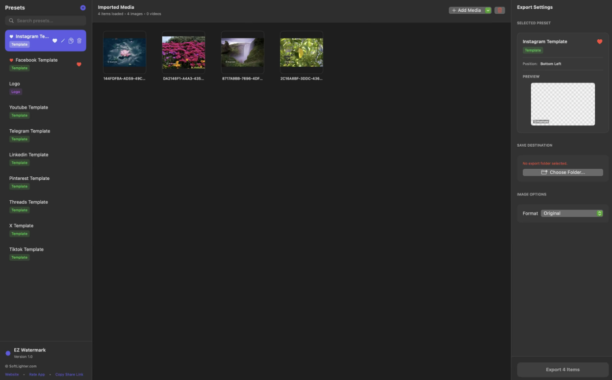Focus the Search presets field
Viewport: 612px width, 380px height.
(46, 21)
